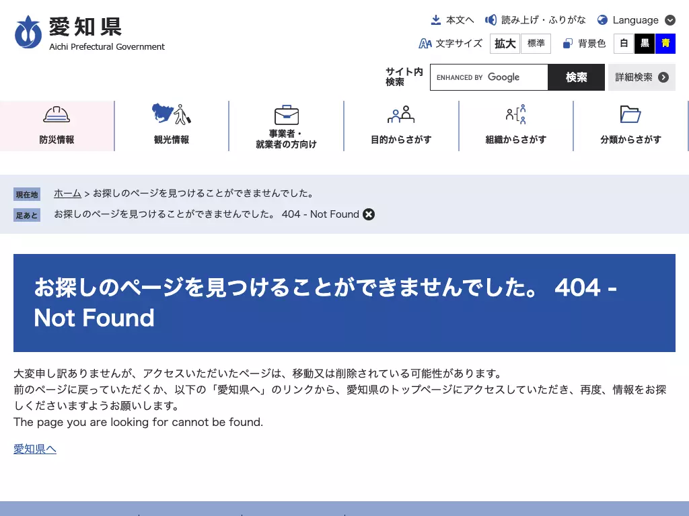The image size is (689, 516).
Task: Open the 目的からさがす menu label
Action: (401, 140)
